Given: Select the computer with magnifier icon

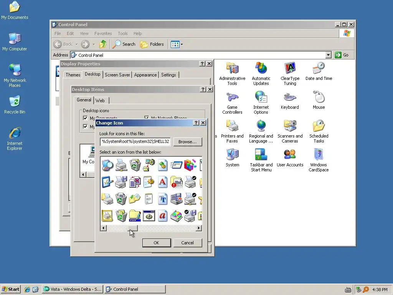Looking at the screenshot, I should point(107,165).
